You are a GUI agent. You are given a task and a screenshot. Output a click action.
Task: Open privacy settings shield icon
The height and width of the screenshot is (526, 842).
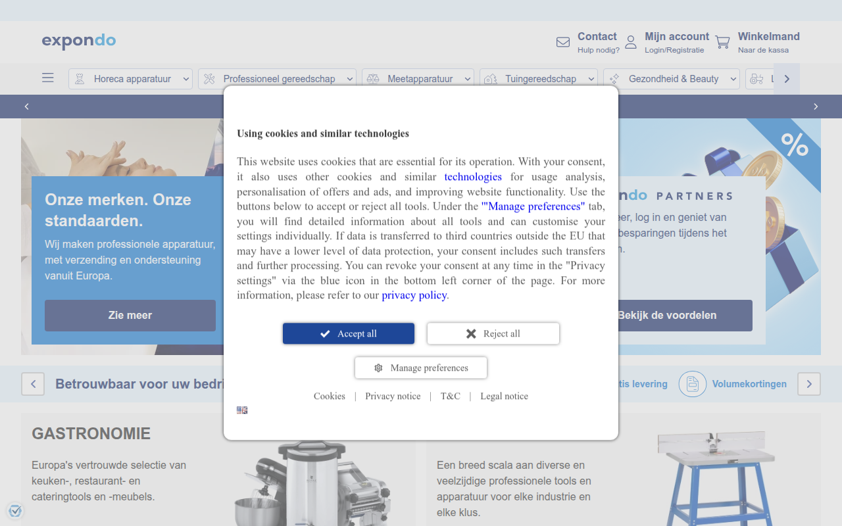[x=15, y=511]
